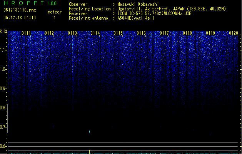The image size is (242, 154).
Task: Click the meteor count value 1
Action: click(55, 18)
